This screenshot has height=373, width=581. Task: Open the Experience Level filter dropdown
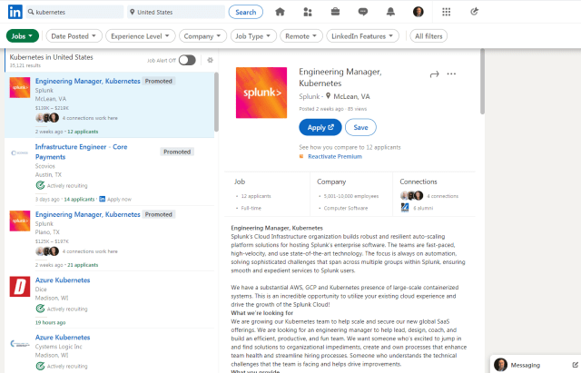(140, 36)
